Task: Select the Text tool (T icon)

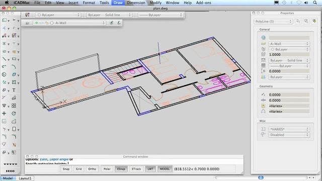Action: (14, 90)
